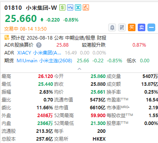Click 低水 label in futures row
The image size is (158, 143).
tap(131, 61)
